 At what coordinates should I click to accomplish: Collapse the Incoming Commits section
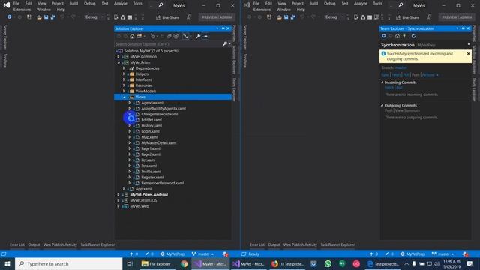[382, 82]
